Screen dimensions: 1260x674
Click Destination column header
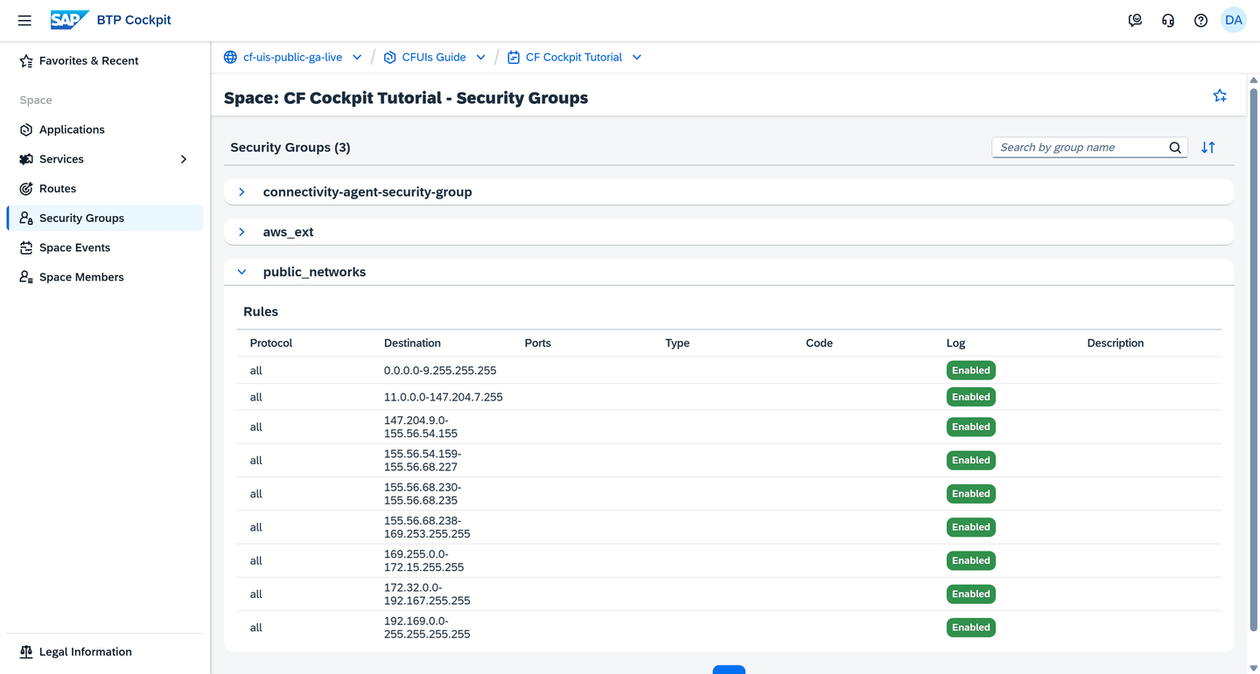[x=412, y=344]
